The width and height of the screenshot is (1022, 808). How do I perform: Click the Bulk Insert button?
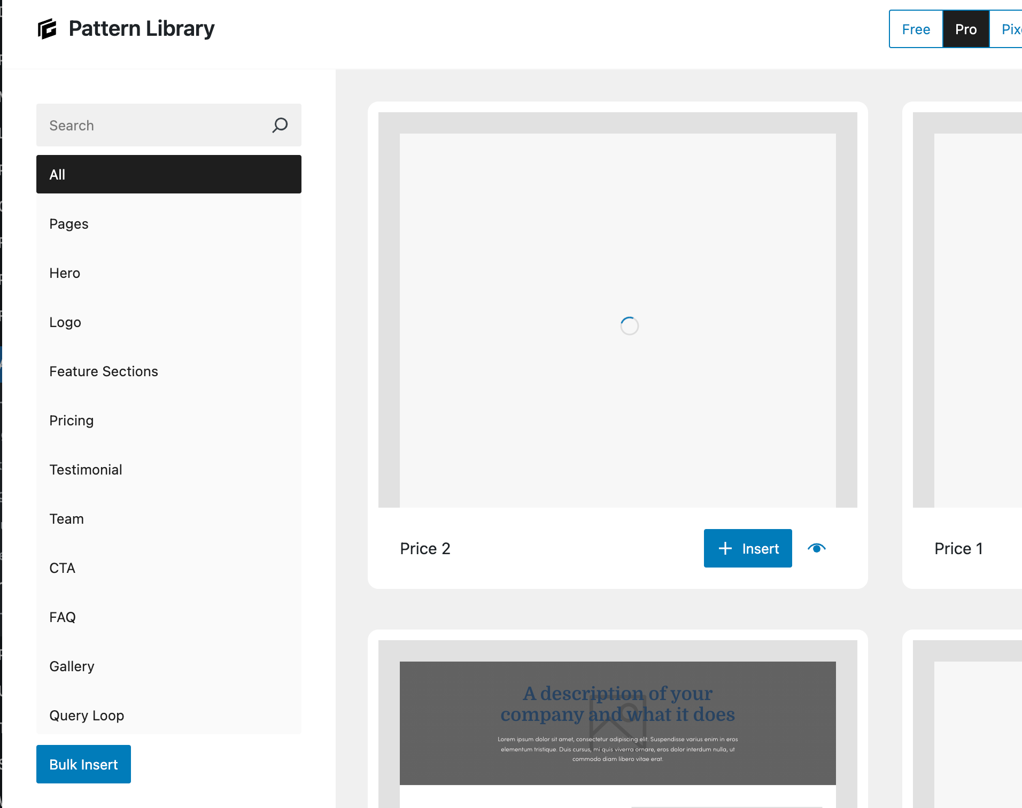pos(83,764)
